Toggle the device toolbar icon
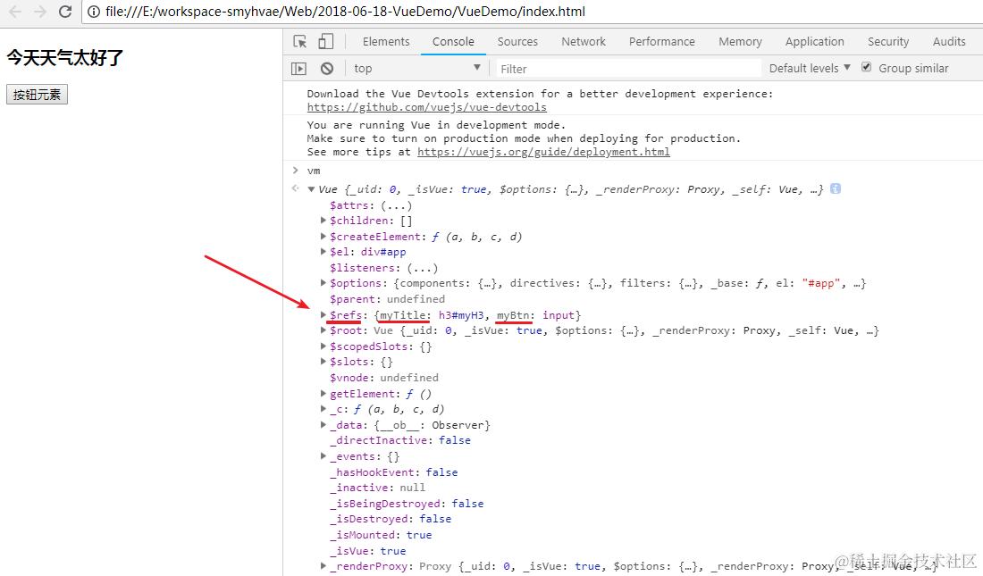983x576 pixels. click(x=325, y=41)
